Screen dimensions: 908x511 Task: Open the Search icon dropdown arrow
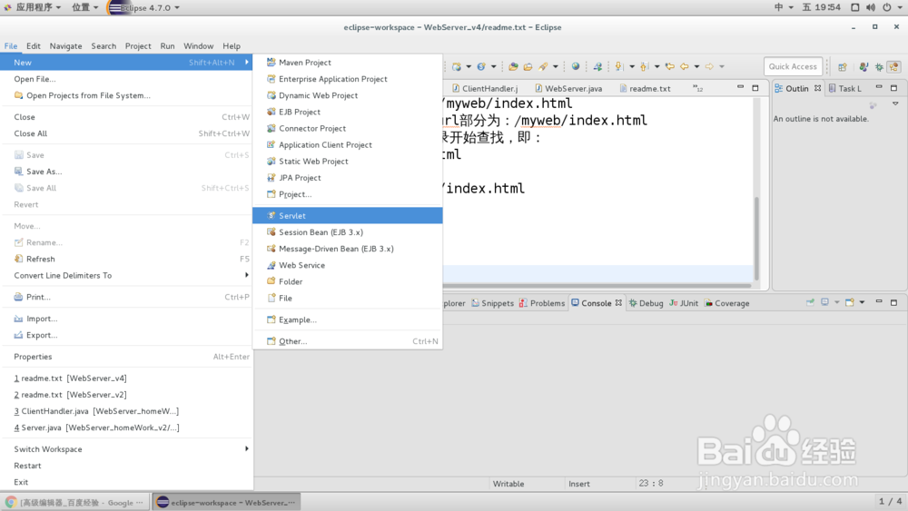pyautogui.click(x=556, y=66)
